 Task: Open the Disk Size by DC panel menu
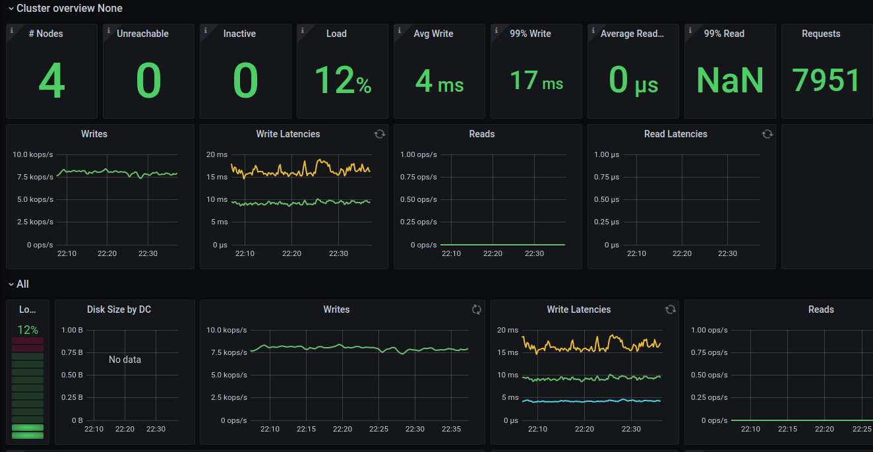point(119,309)
